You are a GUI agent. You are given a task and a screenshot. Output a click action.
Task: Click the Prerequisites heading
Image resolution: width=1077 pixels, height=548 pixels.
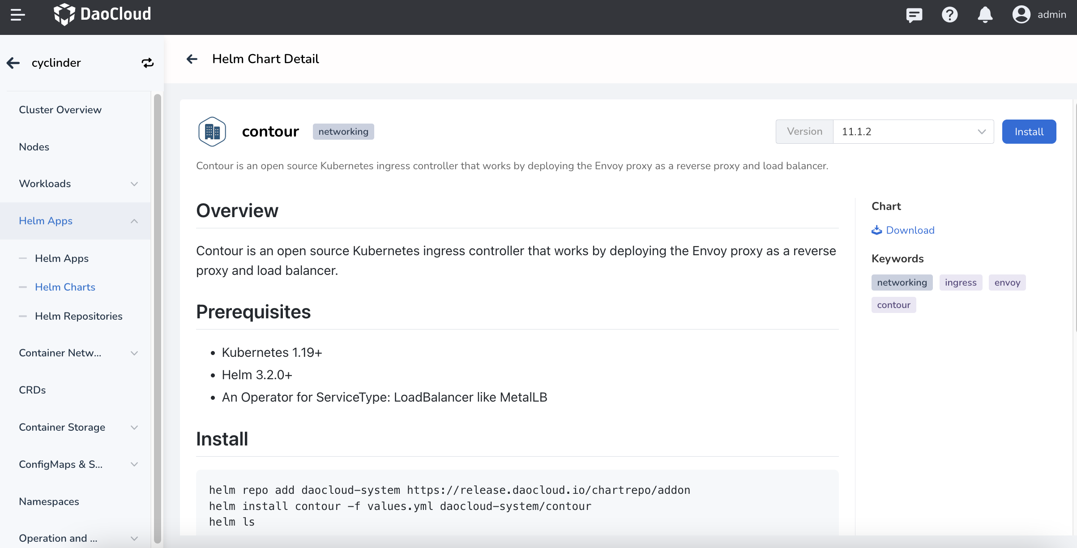(x=253, y=312)
